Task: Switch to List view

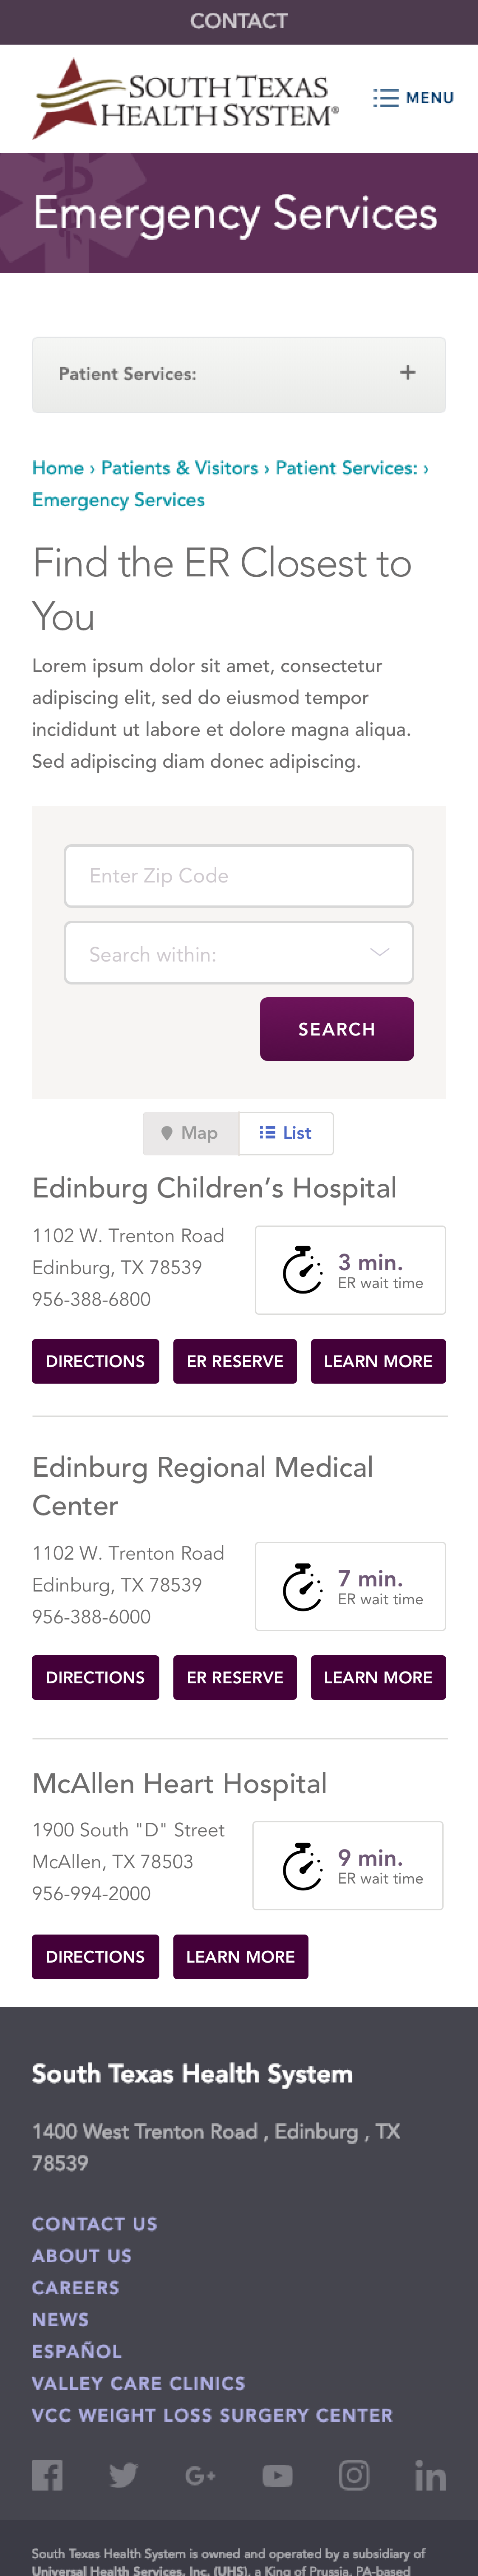Action: [x=286, y=1133]
